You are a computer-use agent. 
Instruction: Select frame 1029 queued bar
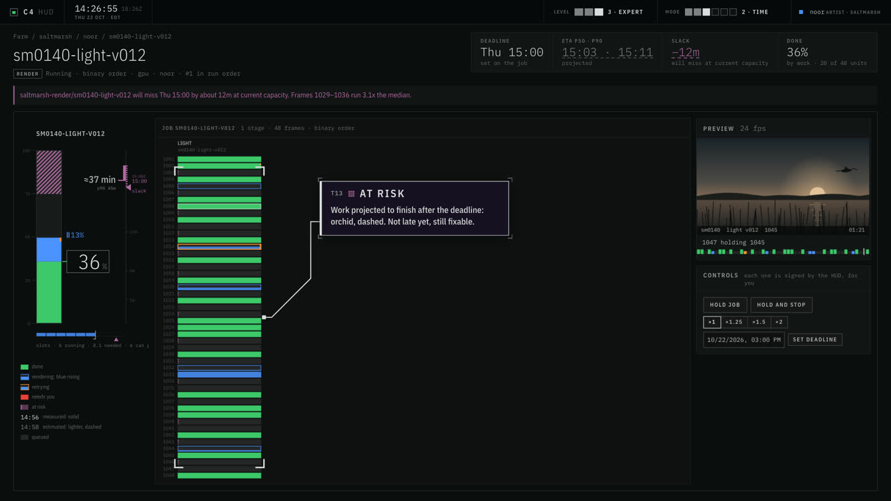(x=219, y=348)
